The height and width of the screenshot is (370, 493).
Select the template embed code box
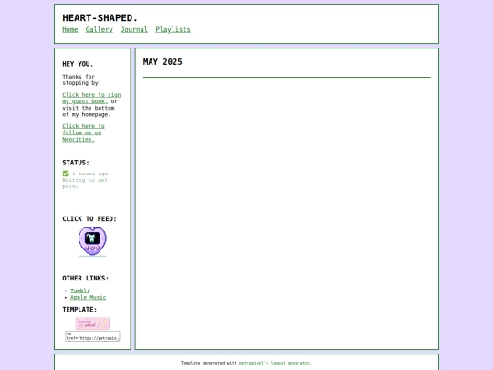click(92, 336)
